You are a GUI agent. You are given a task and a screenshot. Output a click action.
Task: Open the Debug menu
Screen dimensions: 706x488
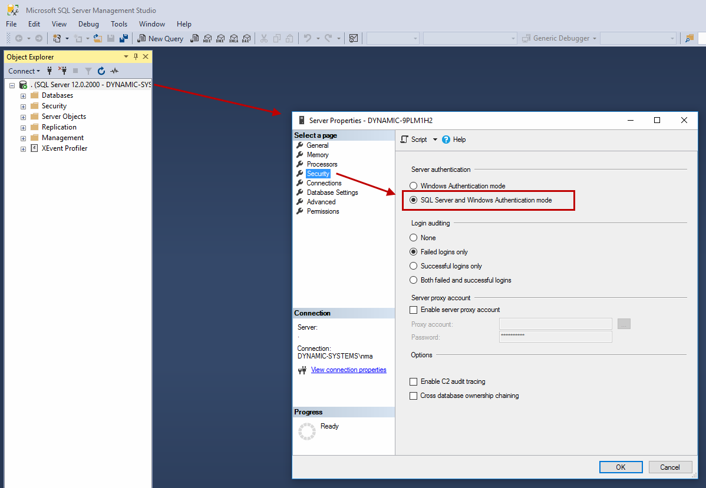click(88, 24)
